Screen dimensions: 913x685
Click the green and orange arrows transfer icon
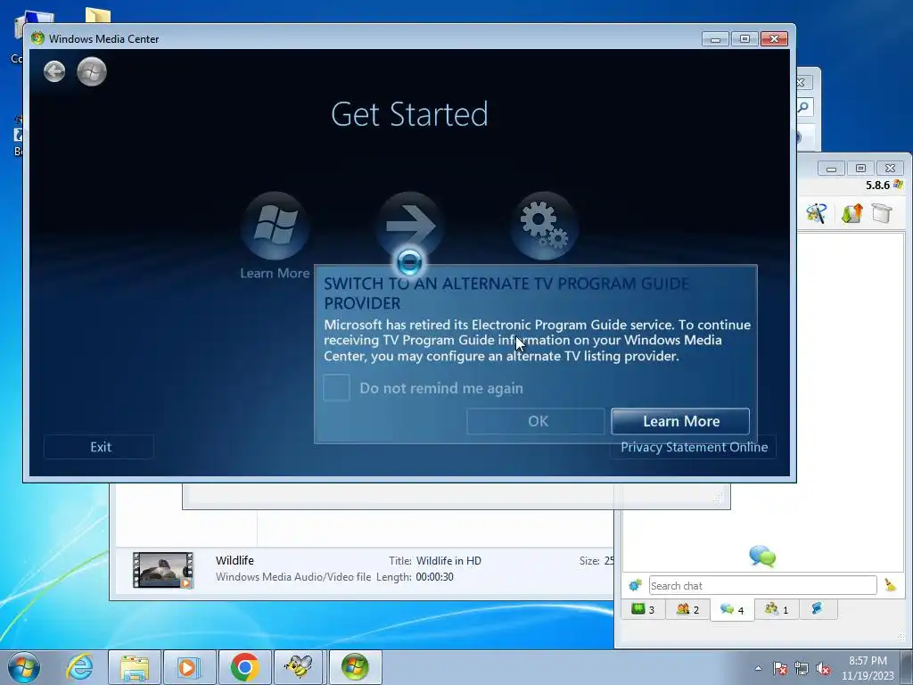851,214
